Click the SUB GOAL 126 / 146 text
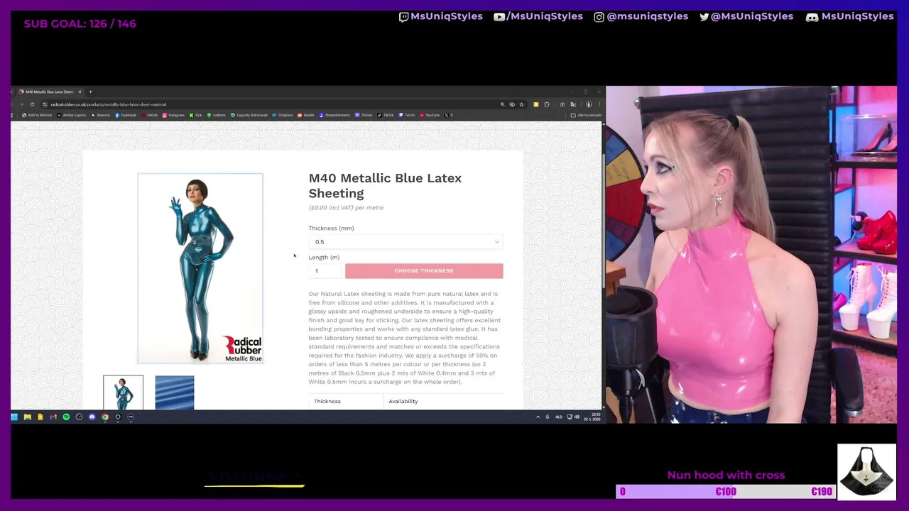909x511 pixels. 80,23
